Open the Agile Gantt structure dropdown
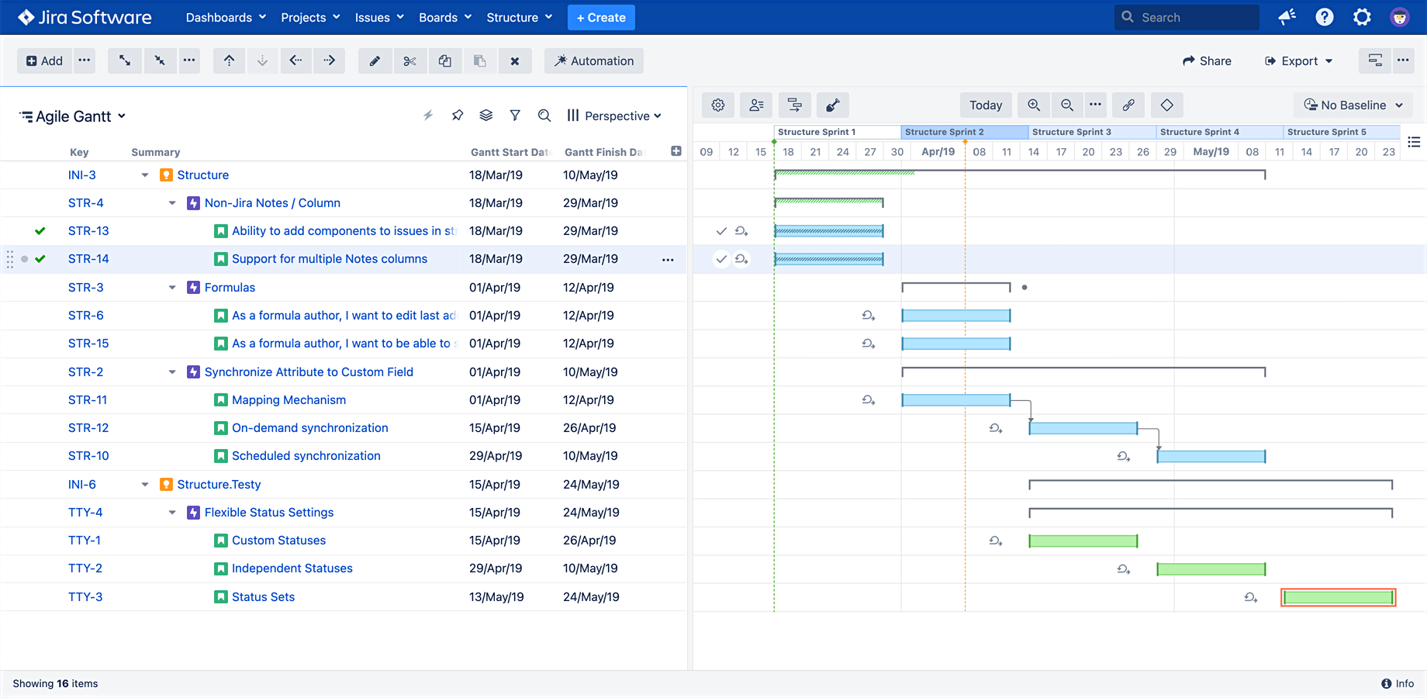The height and width of the screenshot is (698, 1427). (73, 116)
